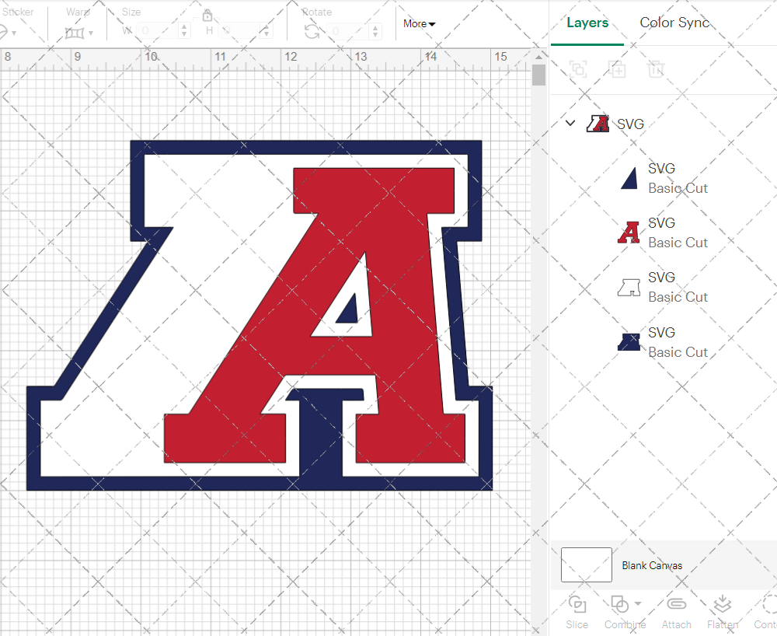Select the Slice tool

tap(577, 611)
